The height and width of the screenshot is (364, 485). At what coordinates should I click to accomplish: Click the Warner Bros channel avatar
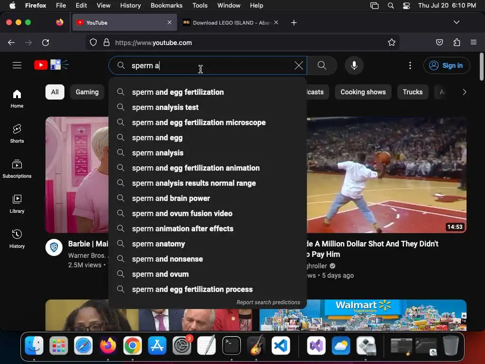54,247
